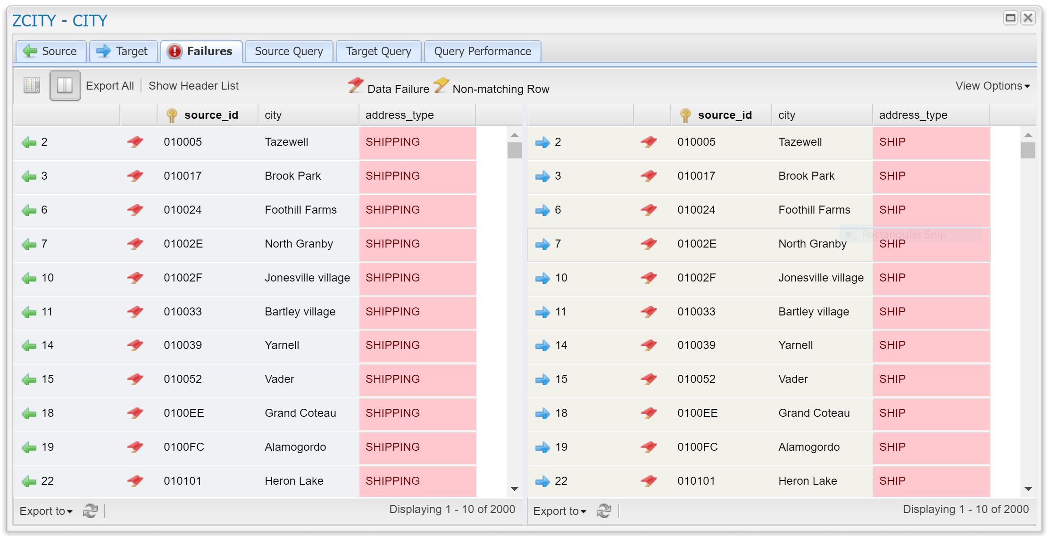Maximize the ZCITY - CITY window
Screen dimensions: 1050x538
point(1010,18)
